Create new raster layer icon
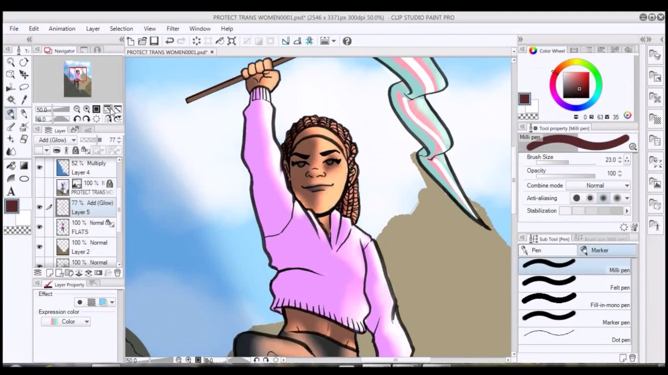This screenshot has height=375, width=668. 50,273
